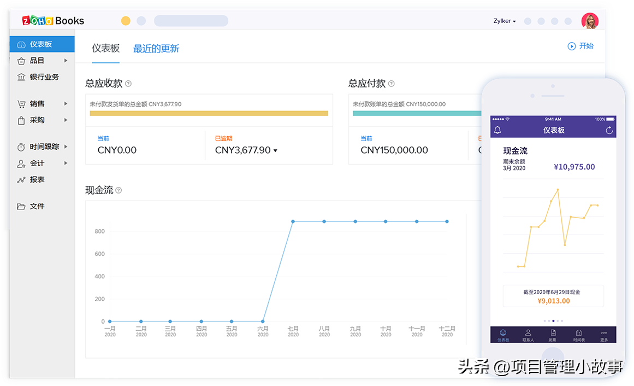Click the yellow receivables progress bar

pyautogui.click(x=209, y=113)
